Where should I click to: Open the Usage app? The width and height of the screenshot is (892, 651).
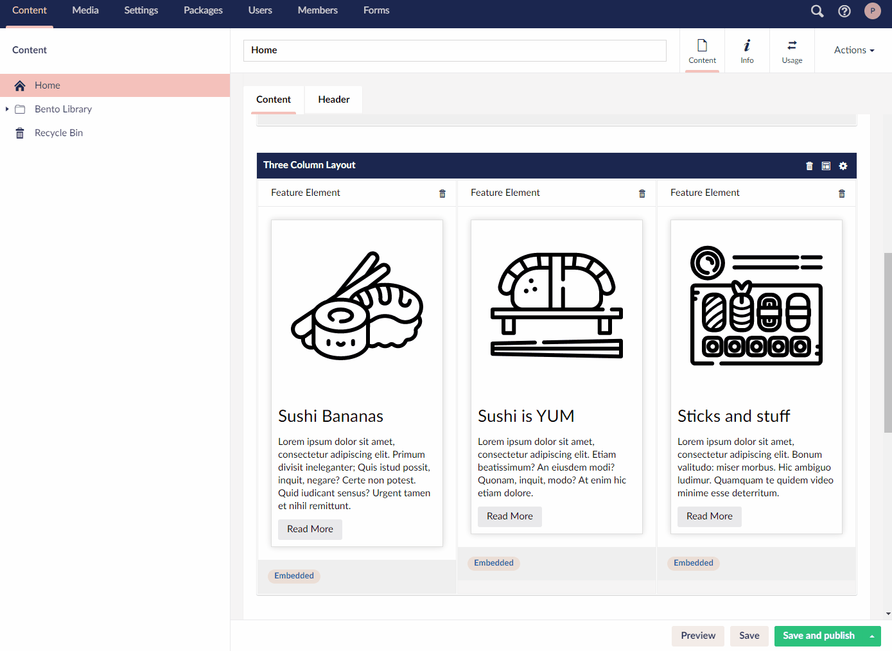(x=792, y=51)
